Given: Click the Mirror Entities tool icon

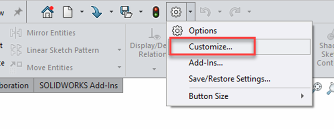Looking at the screenshot, I should (x=16, y=33).
